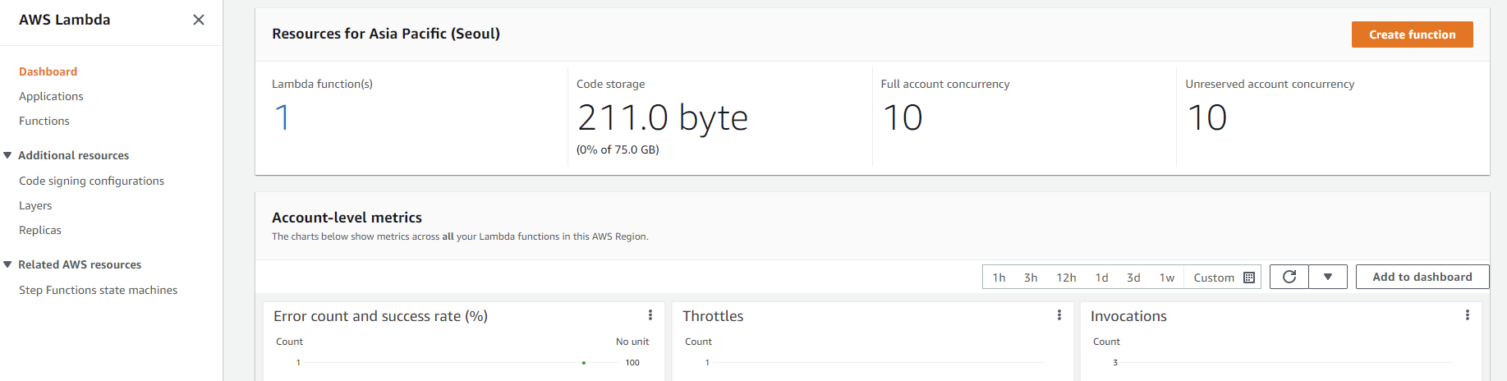Click the calendar icon beside Custom

click(1249, 278)
